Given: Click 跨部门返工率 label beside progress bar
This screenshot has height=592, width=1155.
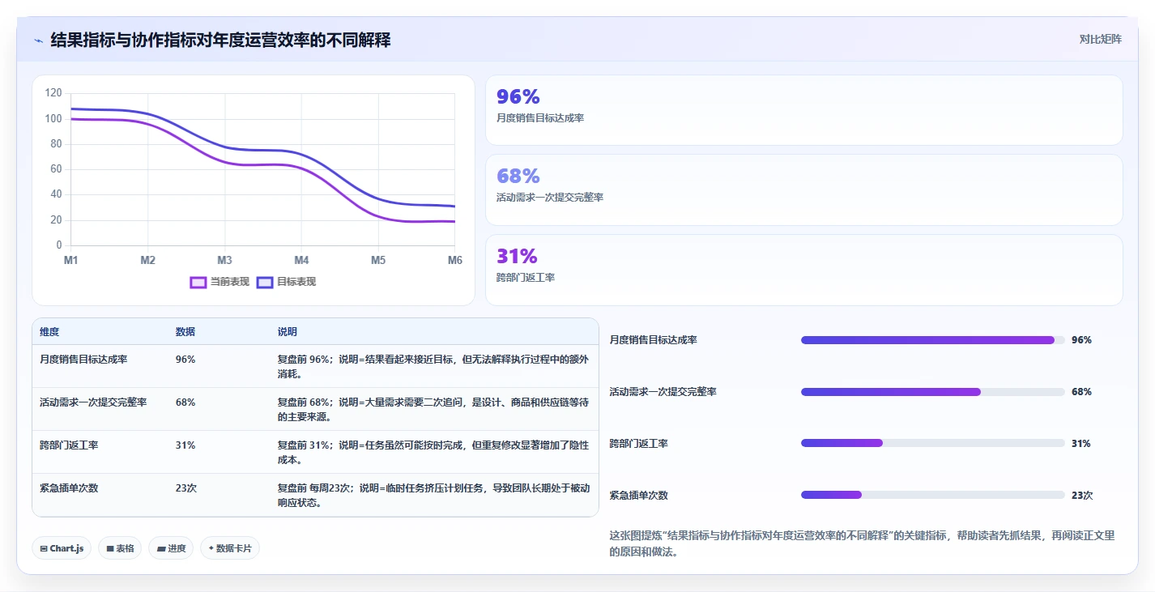Looking at the screenshot, I should (x=639, y=443).
